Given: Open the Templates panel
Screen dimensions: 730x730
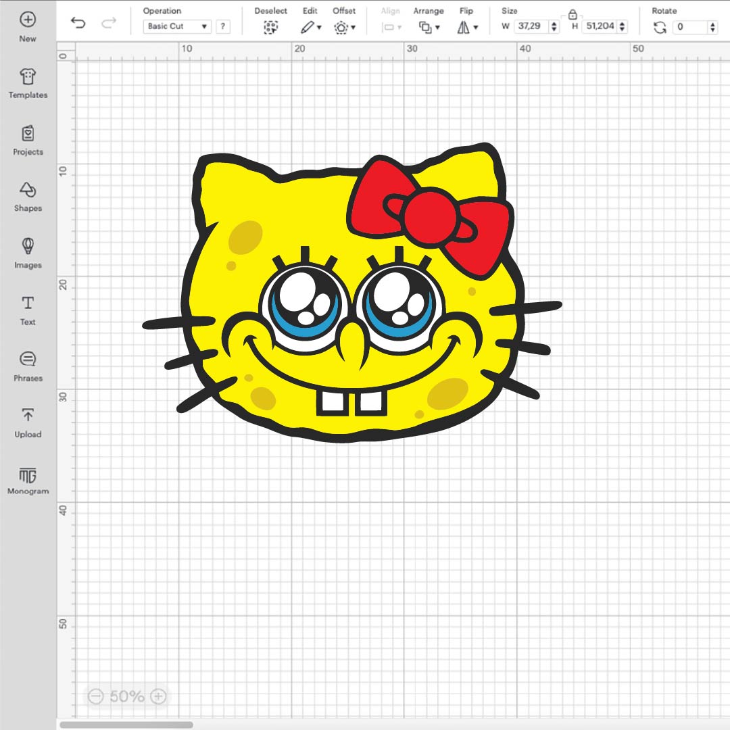Looking at the screenshot, I should (28, 83).
